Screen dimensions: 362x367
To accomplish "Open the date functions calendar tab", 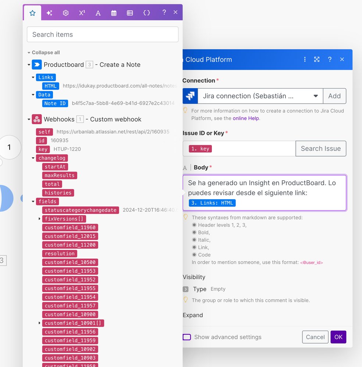I will [114, 13].
